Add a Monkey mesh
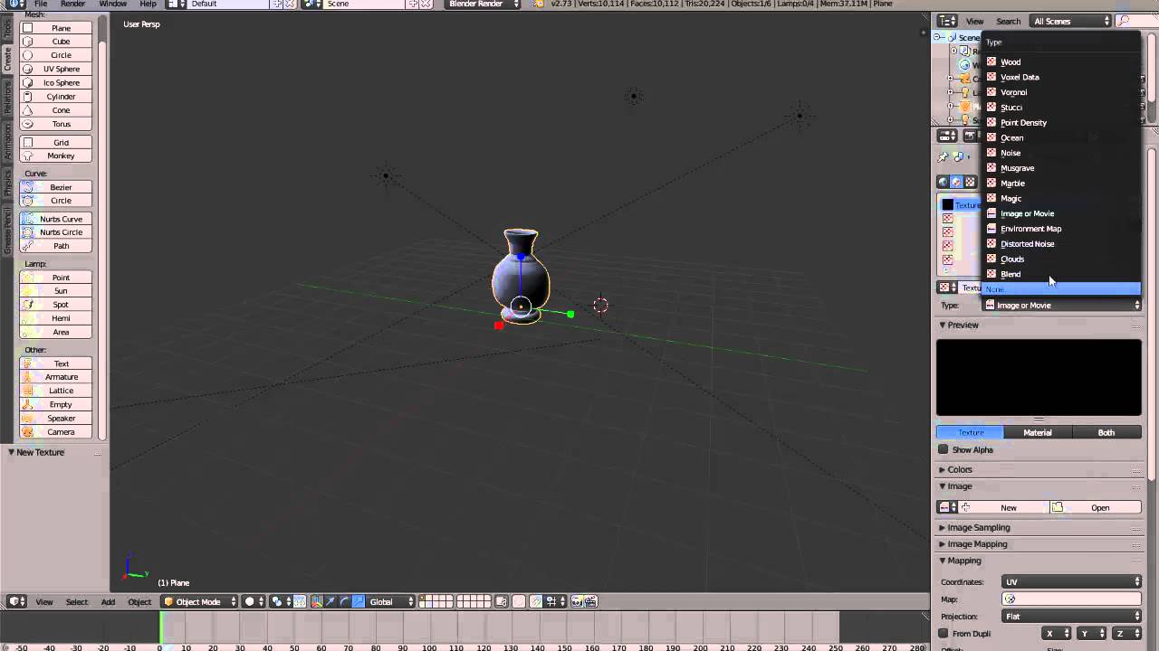This screenshot has width=1159, height=651. (56, 156)
